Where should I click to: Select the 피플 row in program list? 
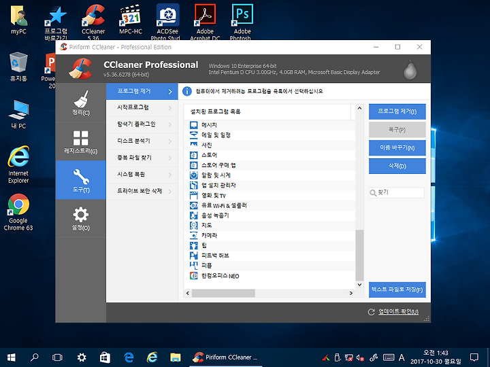pos(269,266)
